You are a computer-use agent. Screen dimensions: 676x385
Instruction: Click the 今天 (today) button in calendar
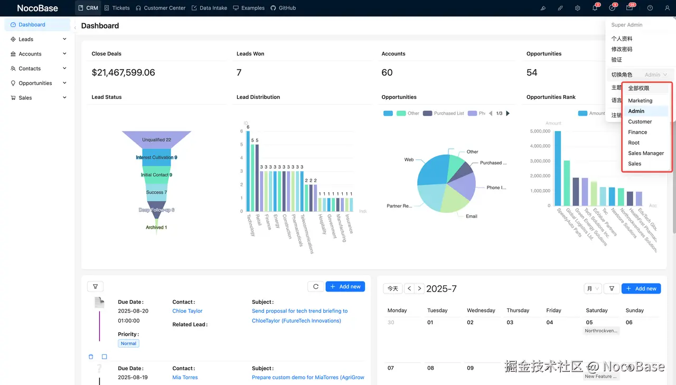pos(392,288)
